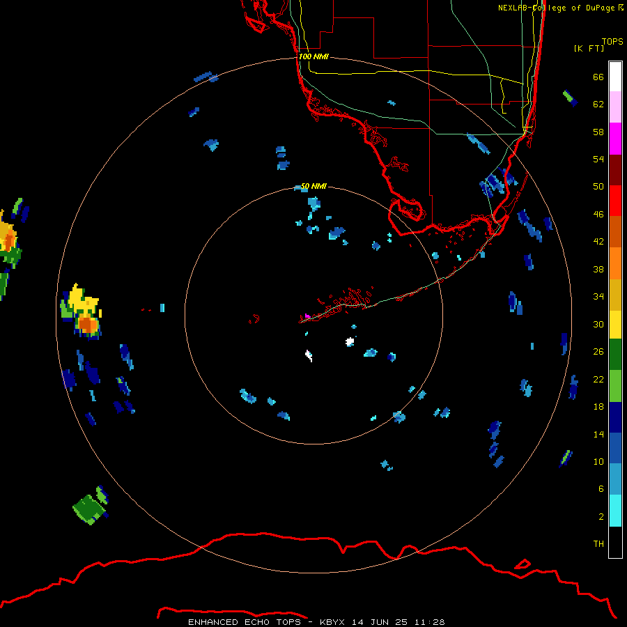Click the NEXLAB-College of DuPage label

tap(561, 8)
